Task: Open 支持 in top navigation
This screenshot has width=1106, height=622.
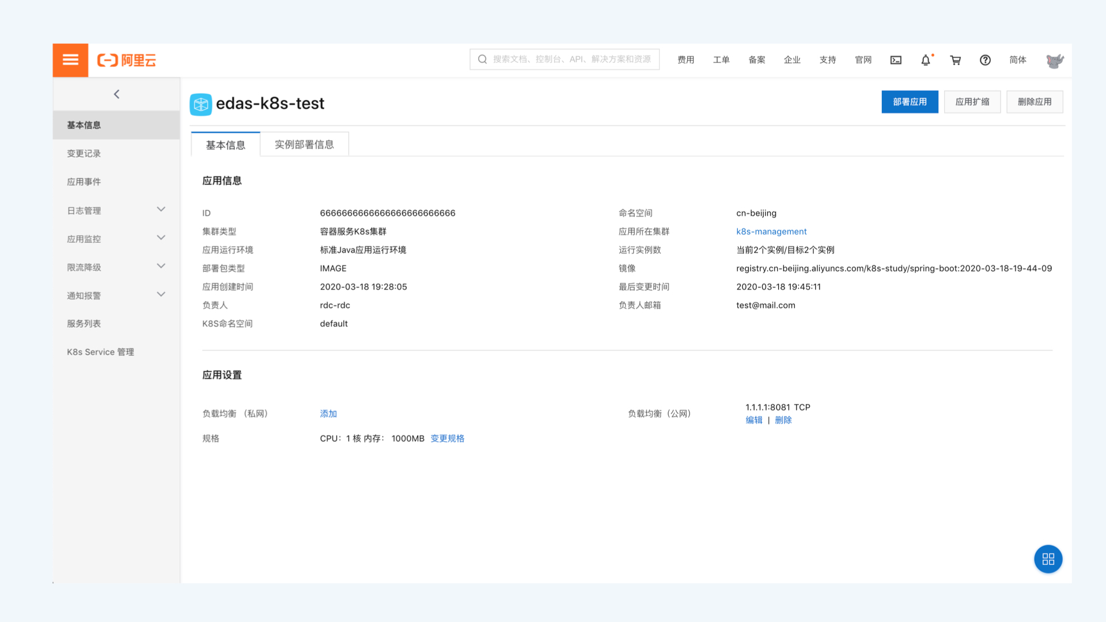Action: point(828,60)
